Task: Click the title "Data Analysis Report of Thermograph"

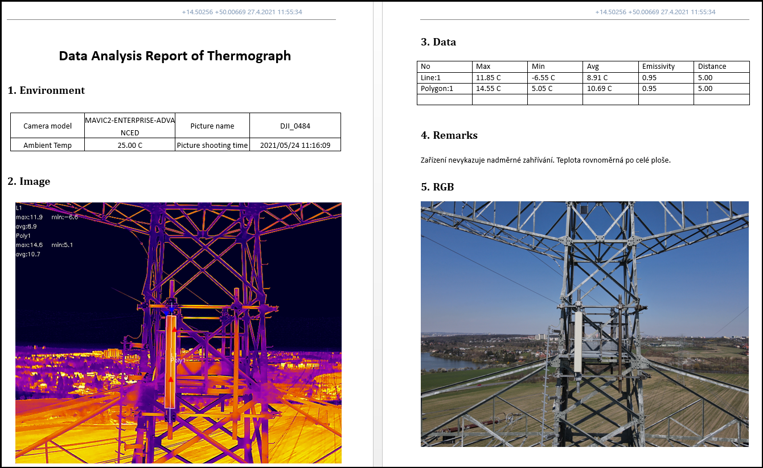Action: click(x=175, y=56)
